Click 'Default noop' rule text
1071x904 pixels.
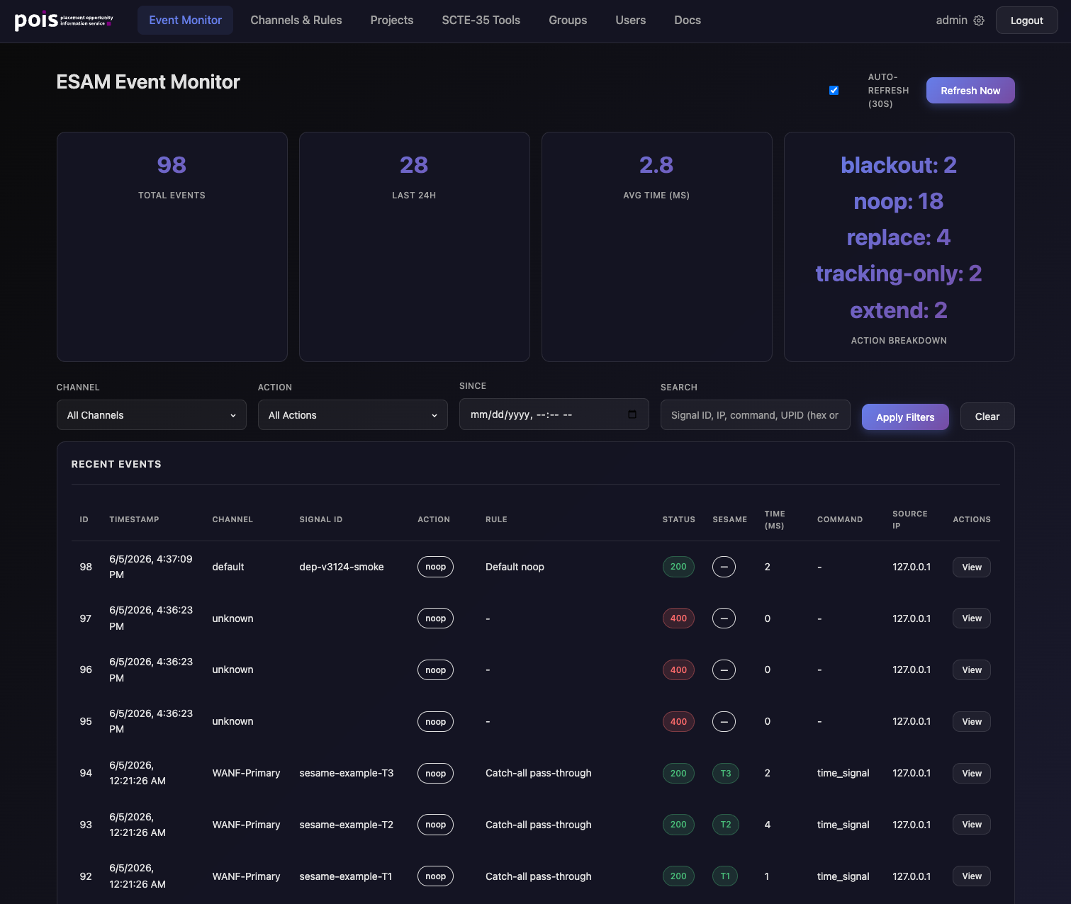click(x=515, y=567)
